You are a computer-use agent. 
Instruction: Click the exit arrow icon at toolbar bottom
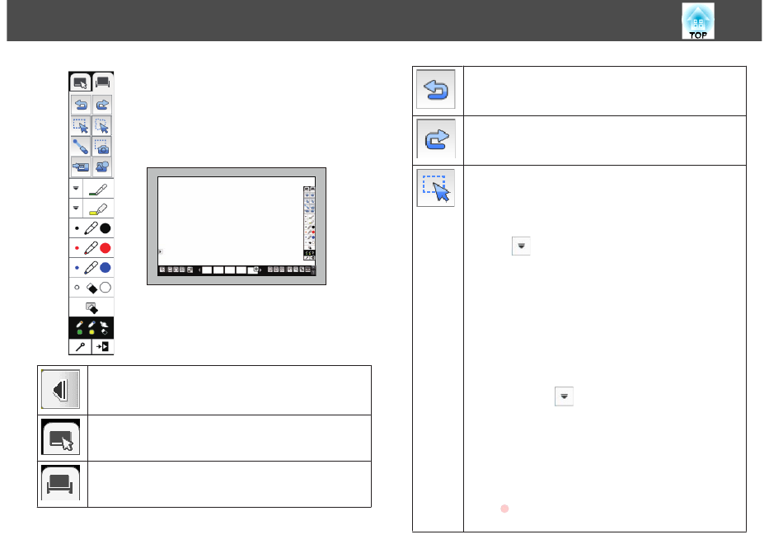point(102,347)
